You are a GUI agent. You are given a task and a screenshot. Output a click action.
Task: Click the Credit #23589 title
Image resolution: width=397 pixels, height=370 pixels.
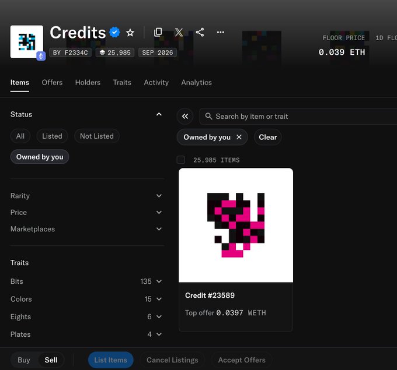[210, 295]
